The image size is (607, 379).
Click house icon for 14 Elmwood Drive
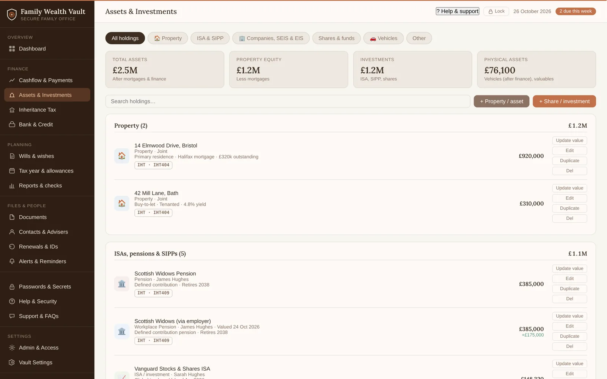point(122,156)
